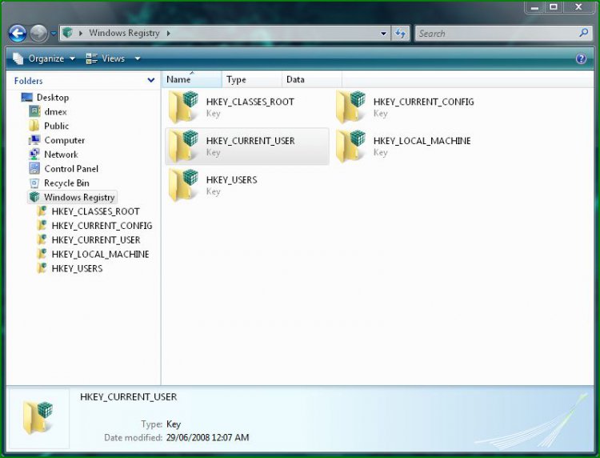
Task: Sort by the Type column header
Action: click(252, 79)
